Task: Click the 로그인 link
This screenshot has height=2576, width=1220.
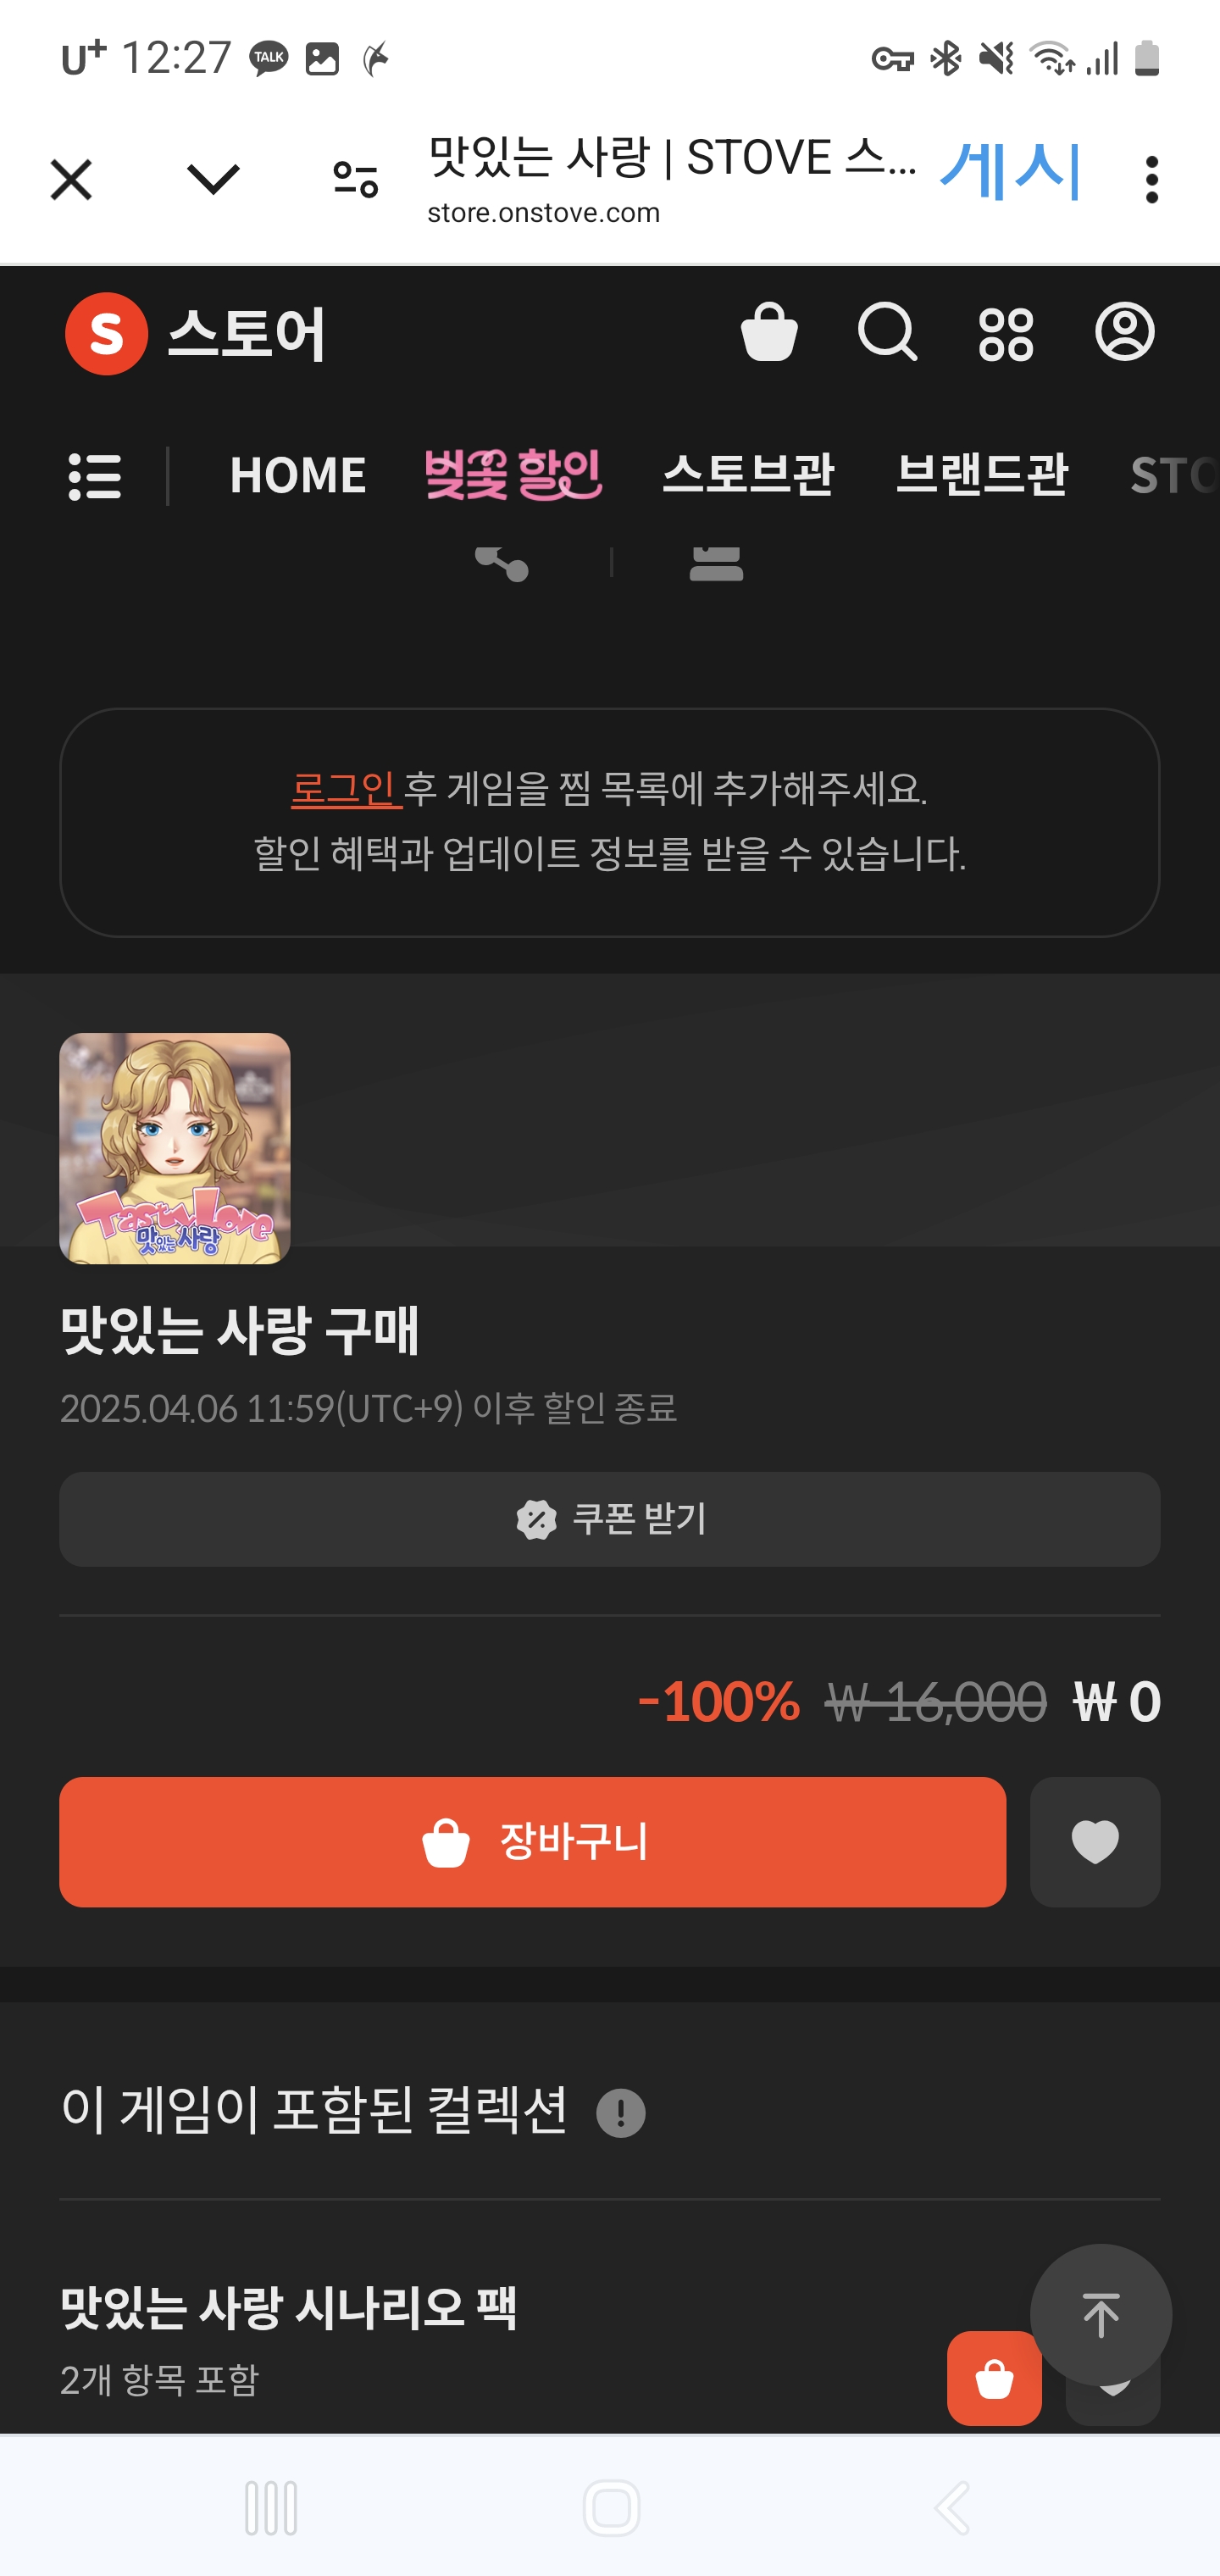Action: coord(346,789)
